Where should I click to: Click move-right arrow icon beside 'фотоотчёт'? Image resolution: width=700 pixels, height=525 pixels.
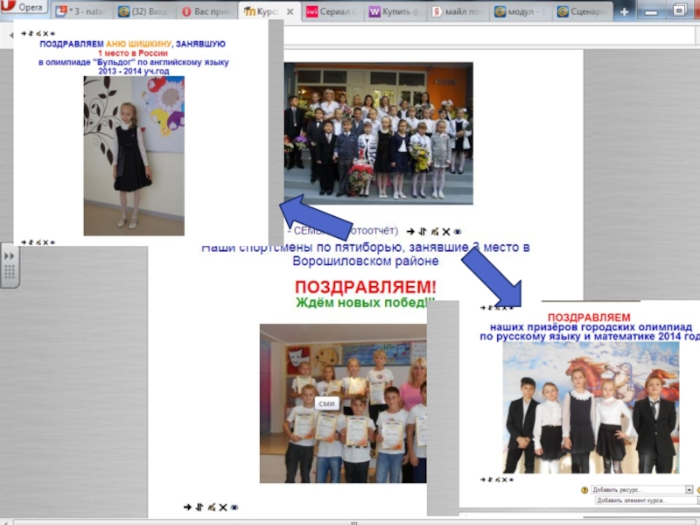click(x=410, y=232)
